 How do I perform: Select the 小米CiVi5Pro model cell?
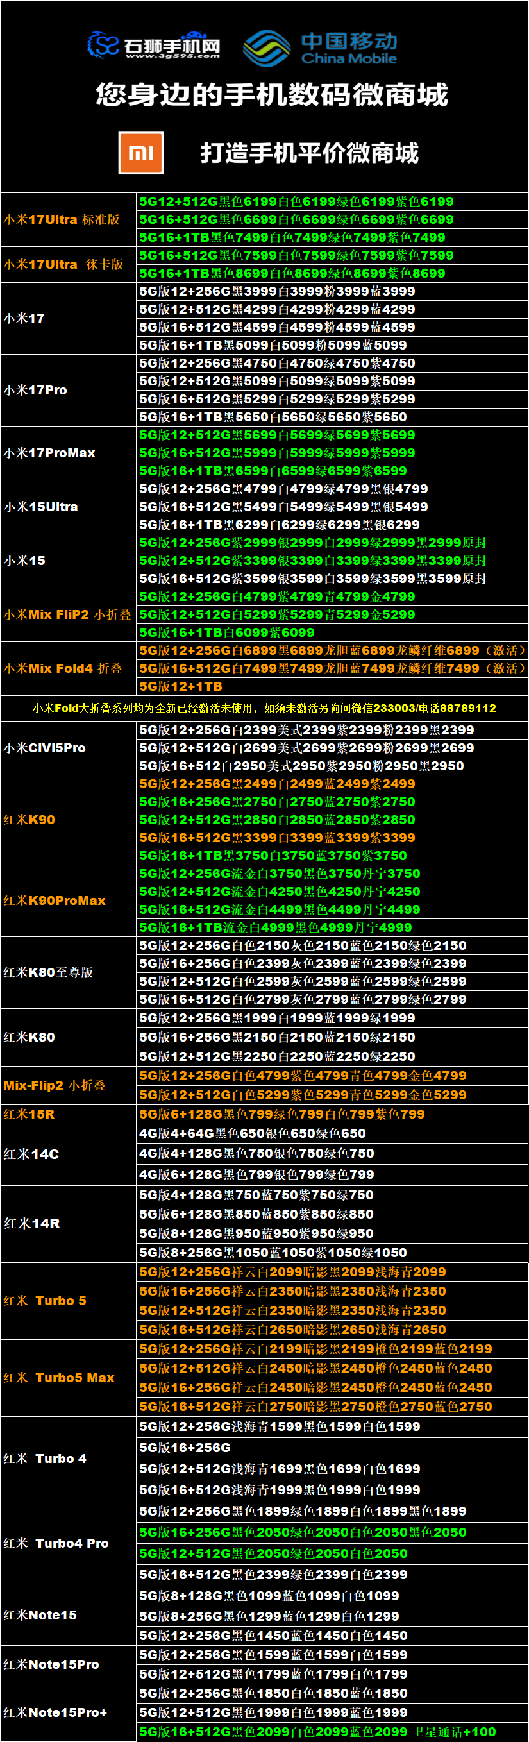[45, 748]
